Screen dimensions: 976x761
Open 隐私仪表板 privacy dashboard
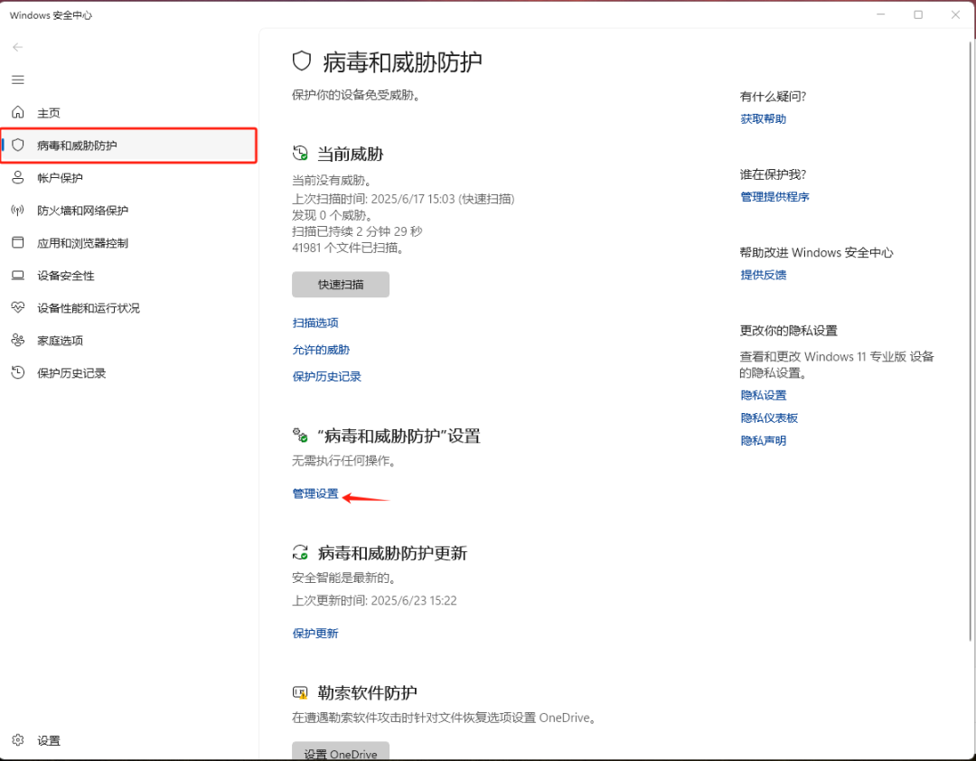point(769,418)
